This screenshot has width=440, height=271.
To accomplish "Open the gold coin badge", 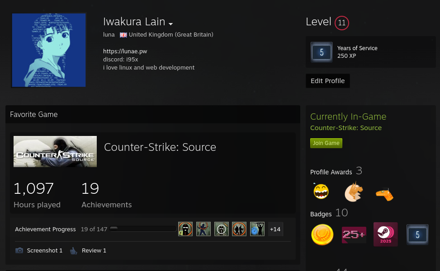I will [x=322, y=234].
